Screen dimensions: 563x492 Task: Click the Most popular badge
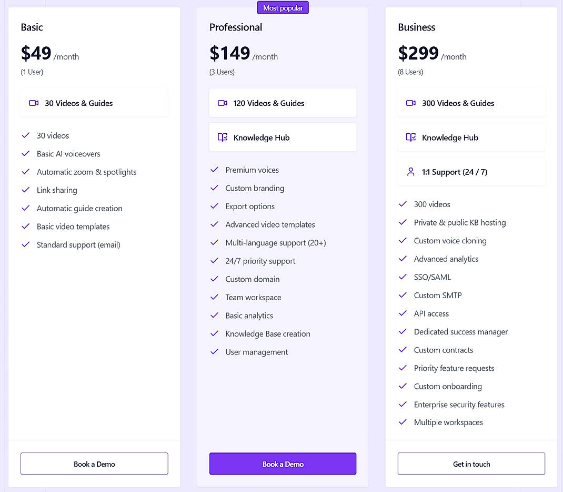283,7
